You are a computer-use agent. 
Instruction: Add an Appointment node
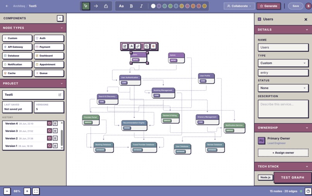click(49, 65)
